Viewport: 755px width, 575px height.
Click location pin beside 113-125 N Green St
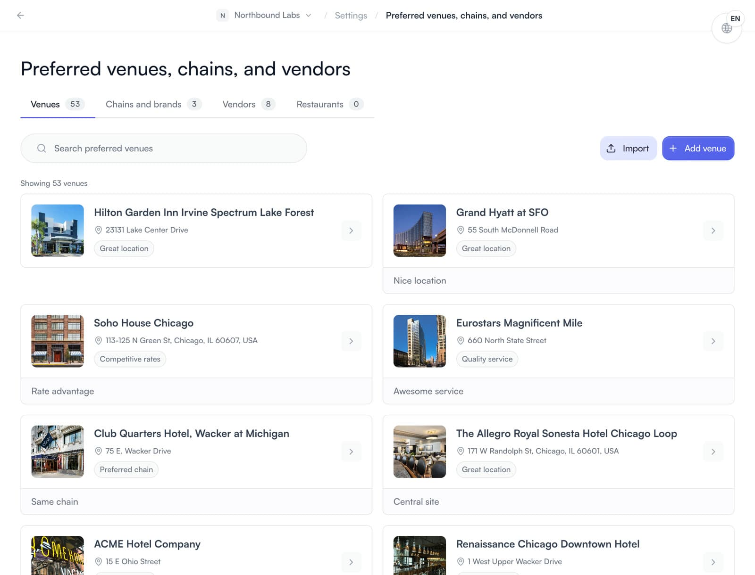coord(99,340)
